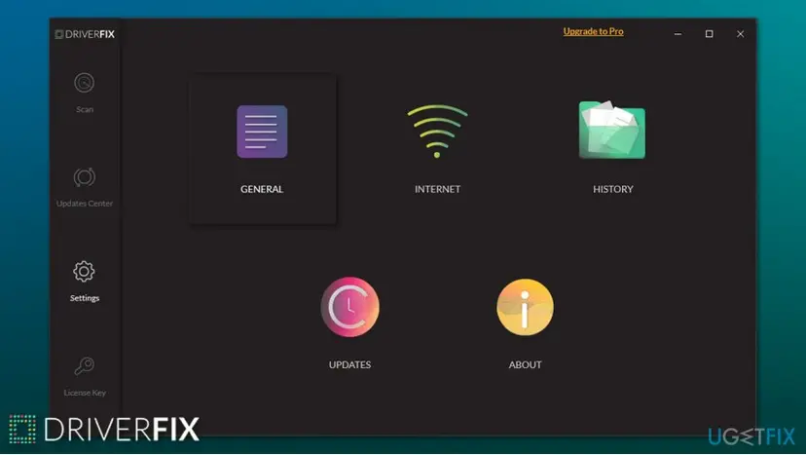Screen dimensions: 806x455
Task: Follow the Upgrade to Pro link
Action: tap(593, 31)
